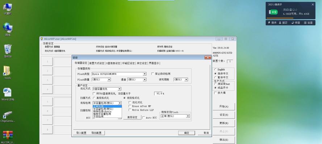Open the 网络 desktop icon
The width and height of the screenshot is (322, 144).
click(8, 30)
